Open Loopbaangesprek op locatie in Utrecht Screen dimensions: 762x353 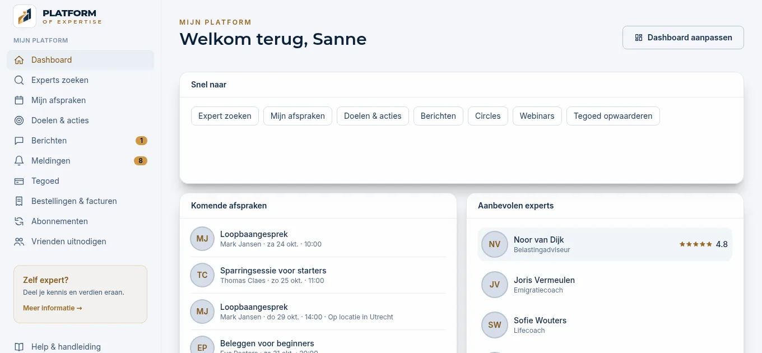click(318, 312)
